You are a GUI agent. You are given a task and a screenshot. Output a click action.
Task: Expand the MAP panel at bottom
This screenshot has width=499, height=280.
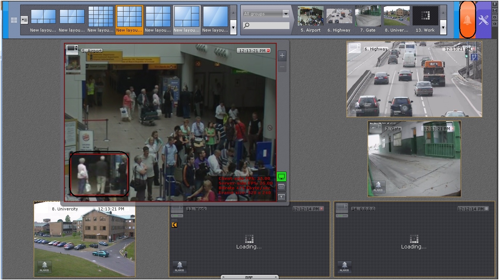point(249,277)
